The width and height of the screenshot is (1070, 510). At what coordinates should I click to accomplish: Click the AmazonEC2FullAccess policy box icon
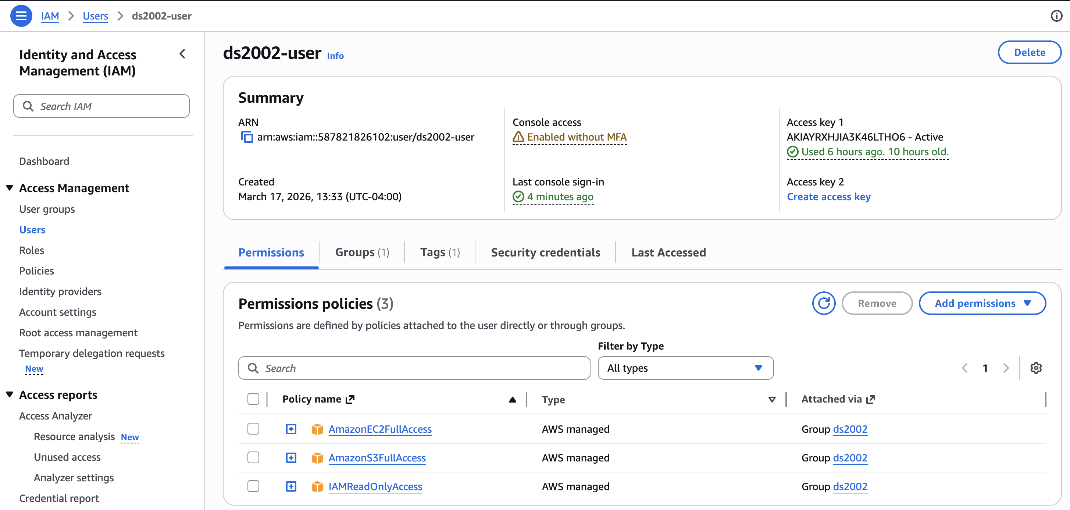click(317, 429)
